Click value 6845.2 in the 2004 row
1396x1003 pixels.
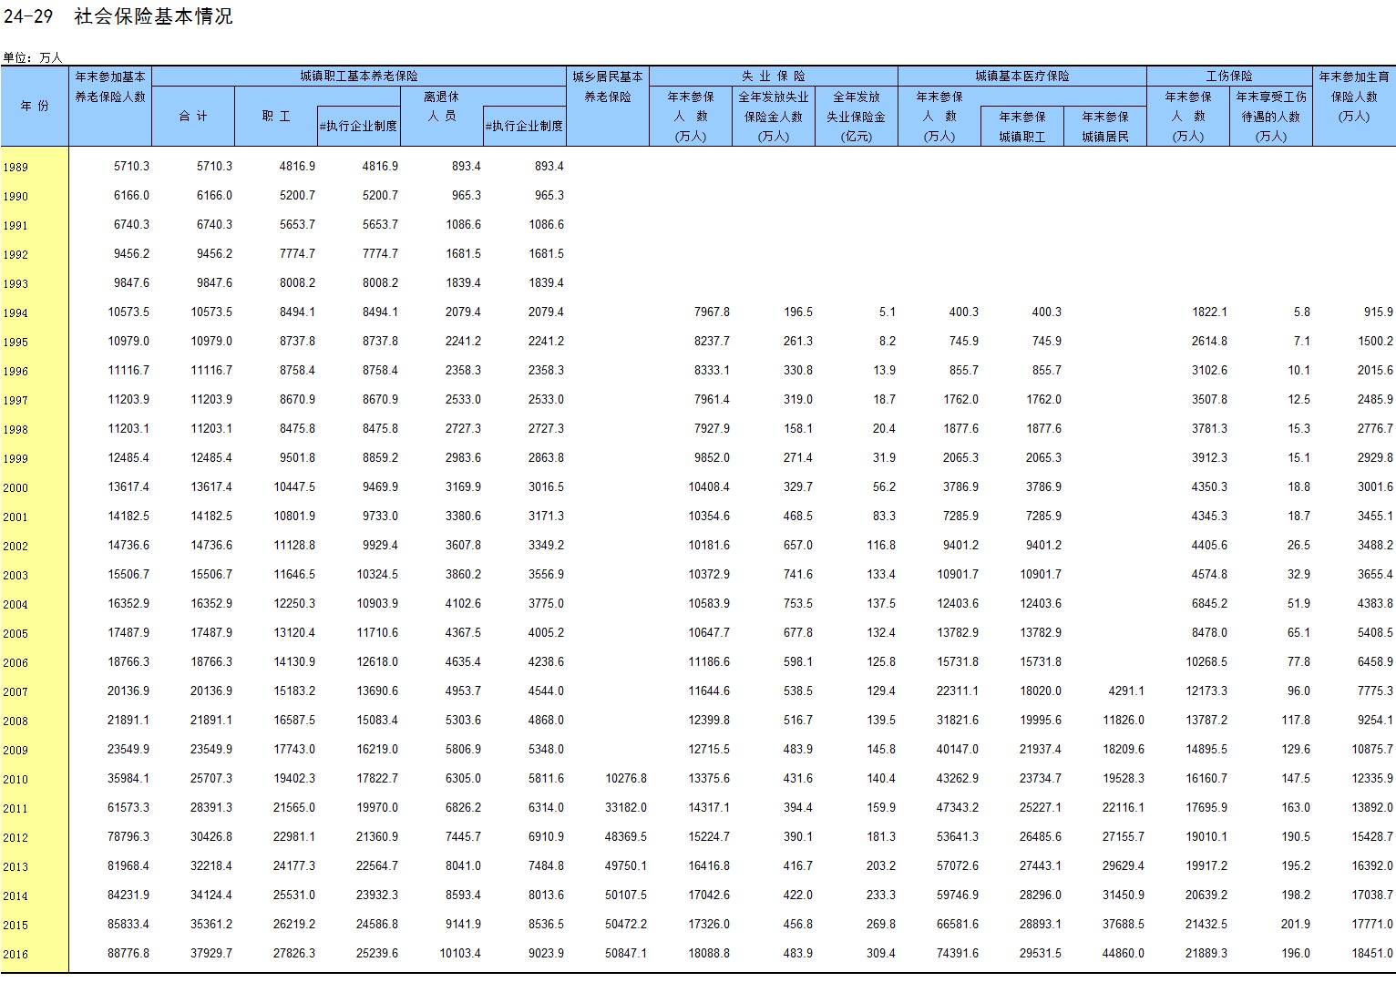tap(1209, 604)
